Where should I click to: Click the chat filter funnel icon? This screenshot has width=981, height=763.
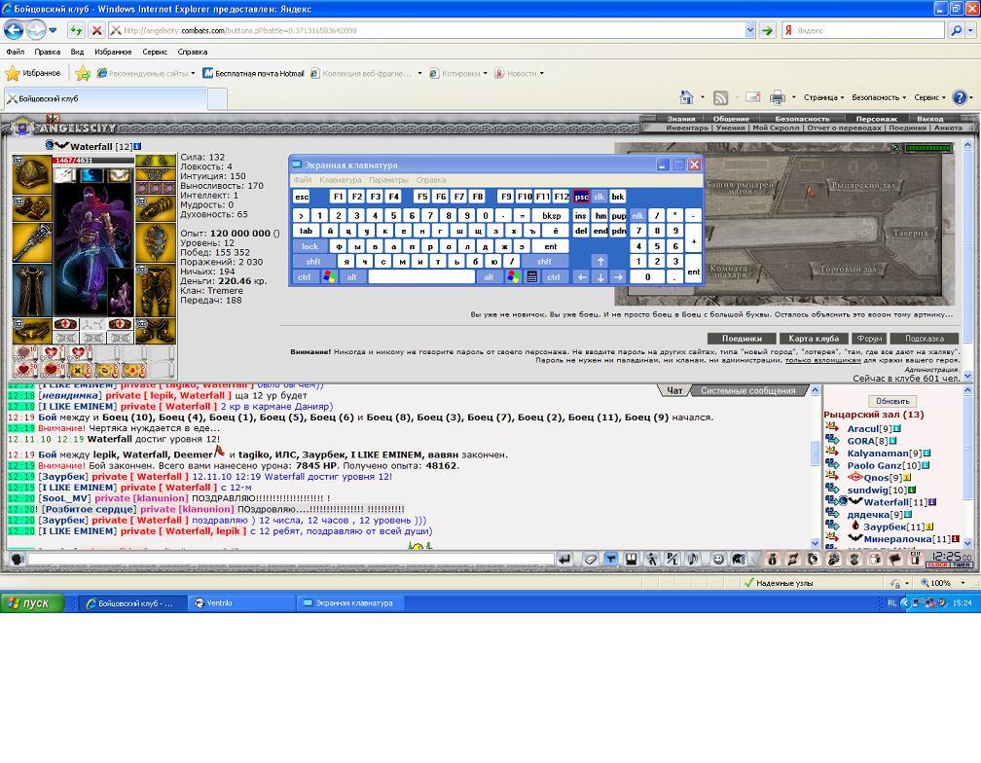tap(610, 560)
